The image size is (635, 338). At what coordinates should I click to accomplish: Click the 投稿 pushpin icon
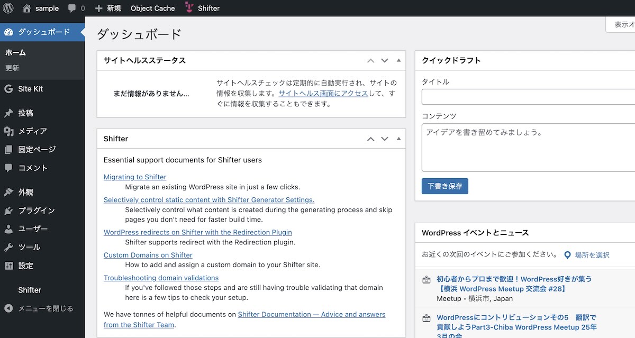coord(8,113)
